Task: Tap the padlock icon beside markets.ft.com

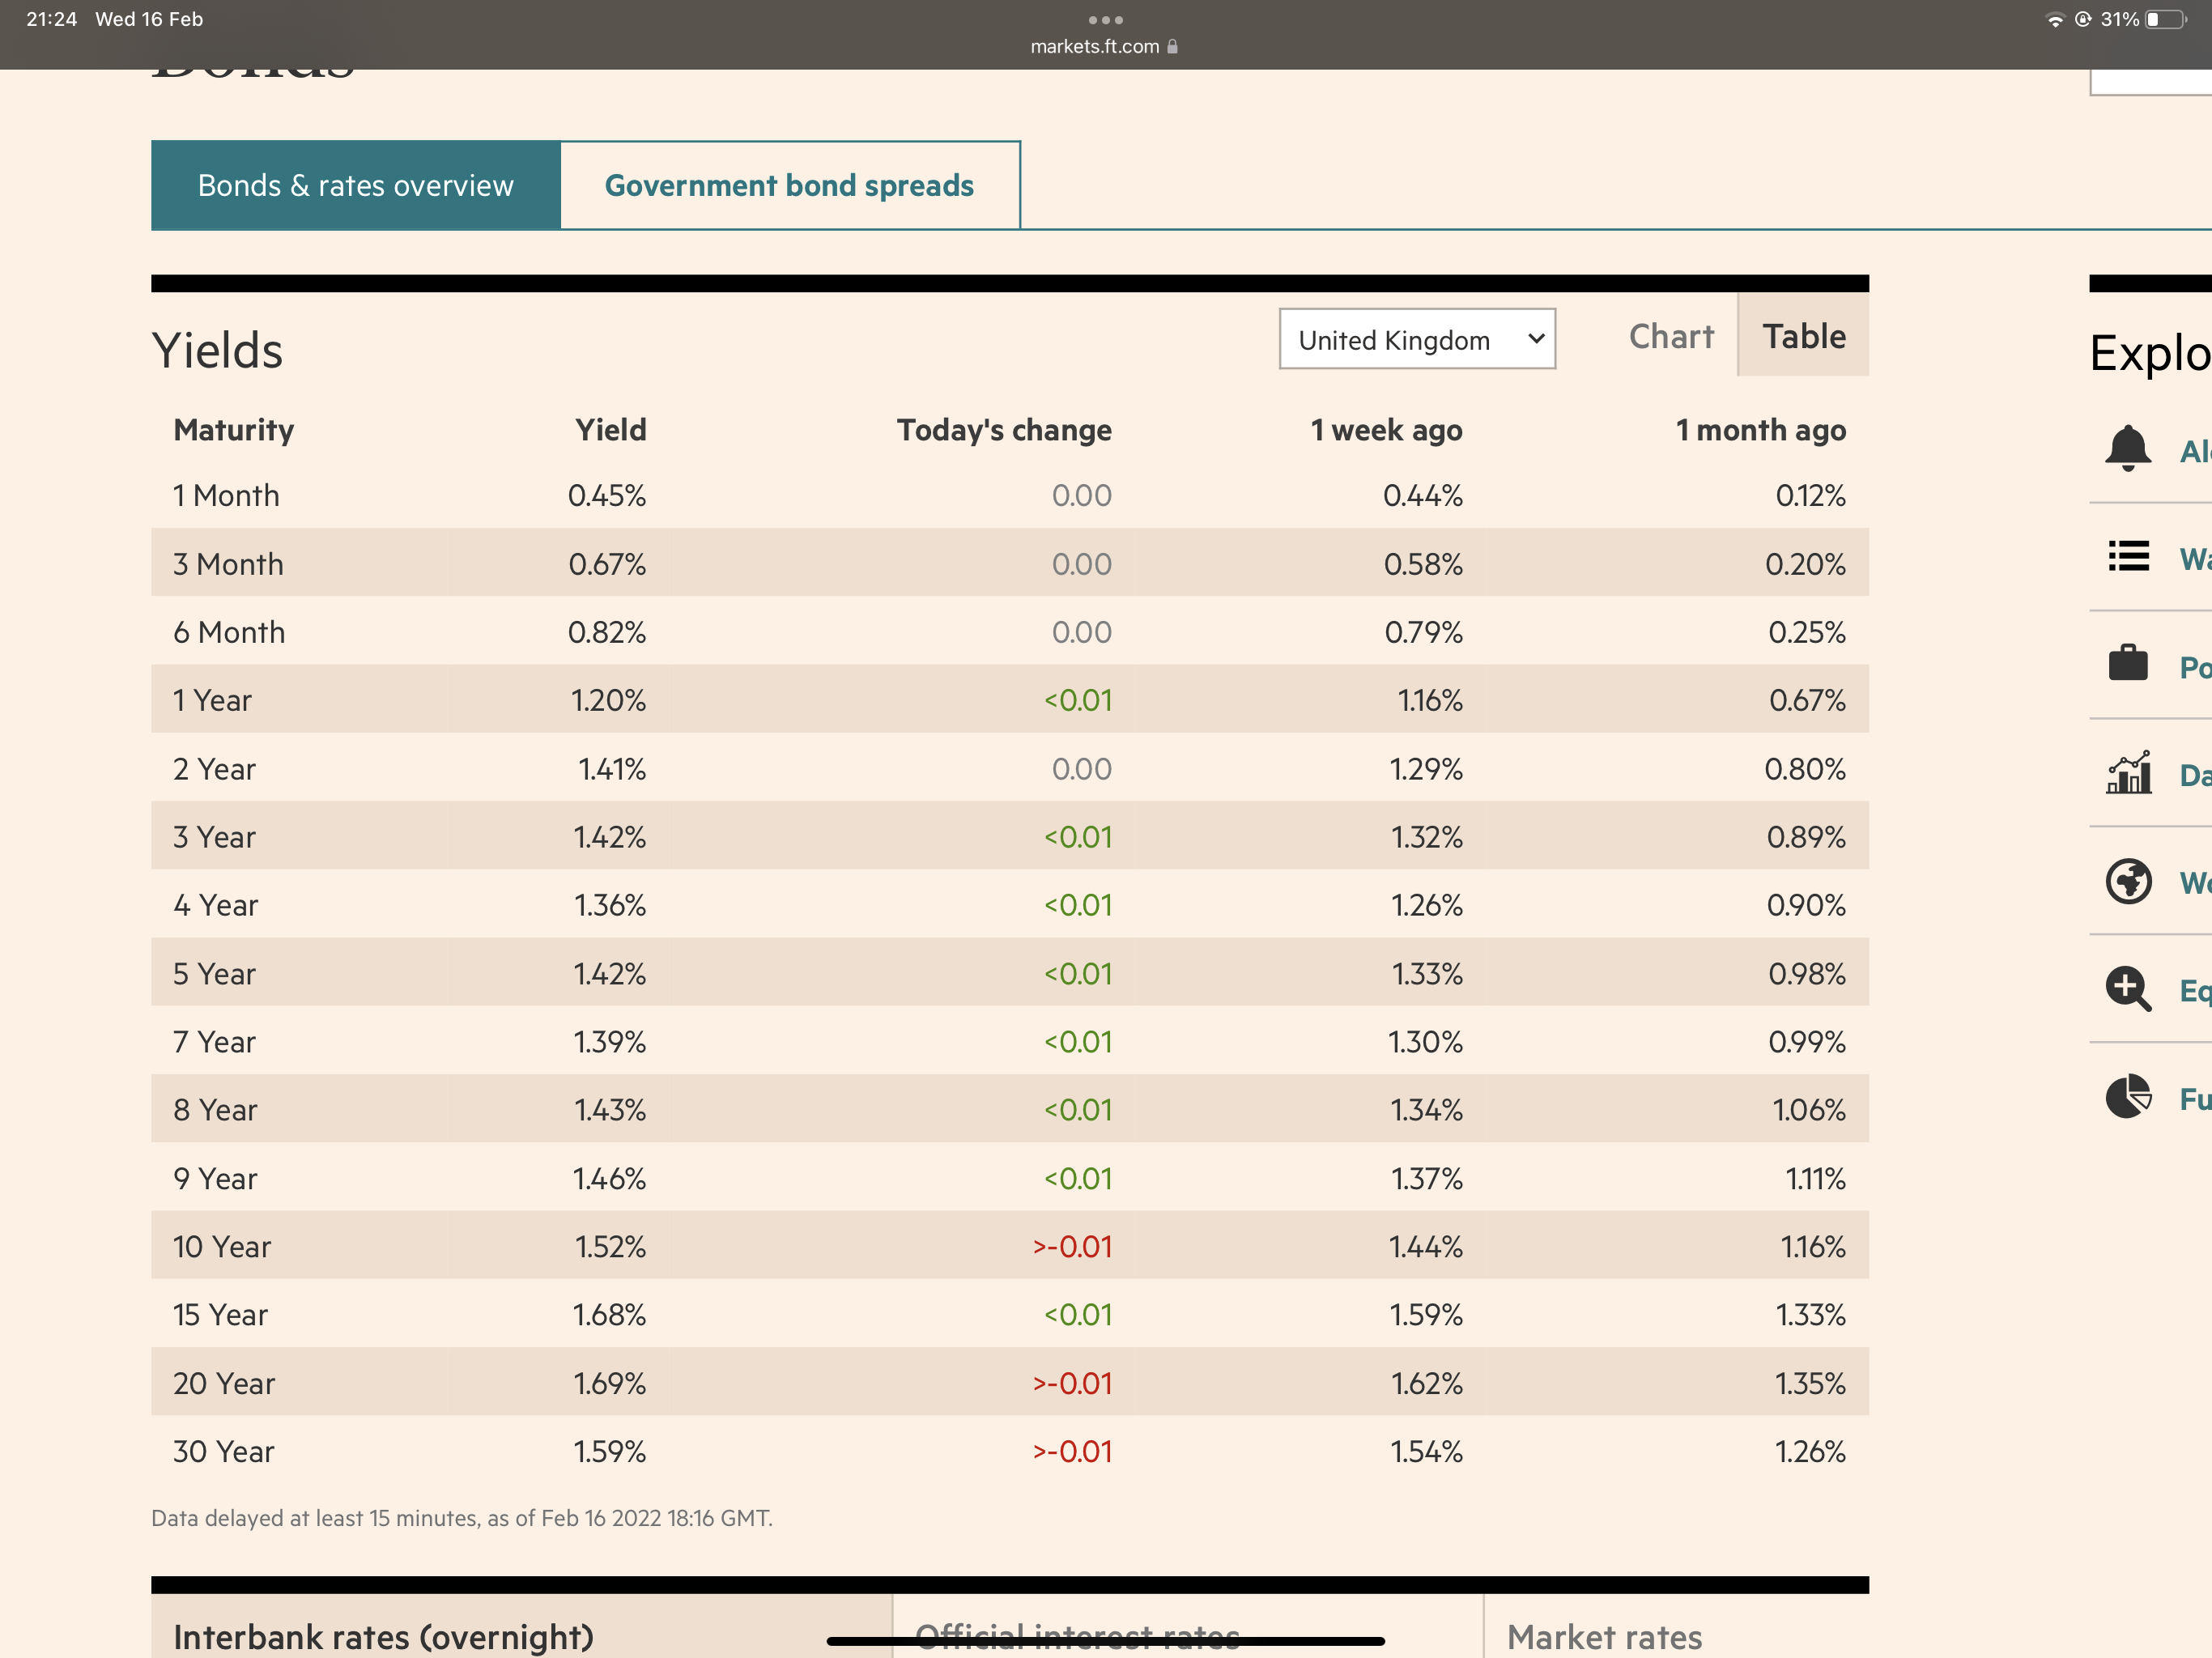Action: click(1172, 46)
